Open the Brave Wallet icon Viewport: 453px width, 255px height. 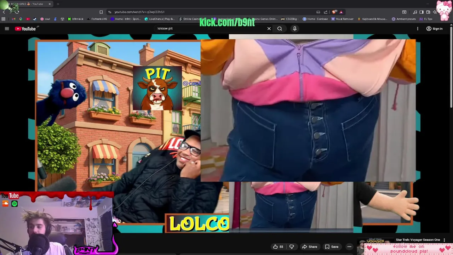point(428,12)
